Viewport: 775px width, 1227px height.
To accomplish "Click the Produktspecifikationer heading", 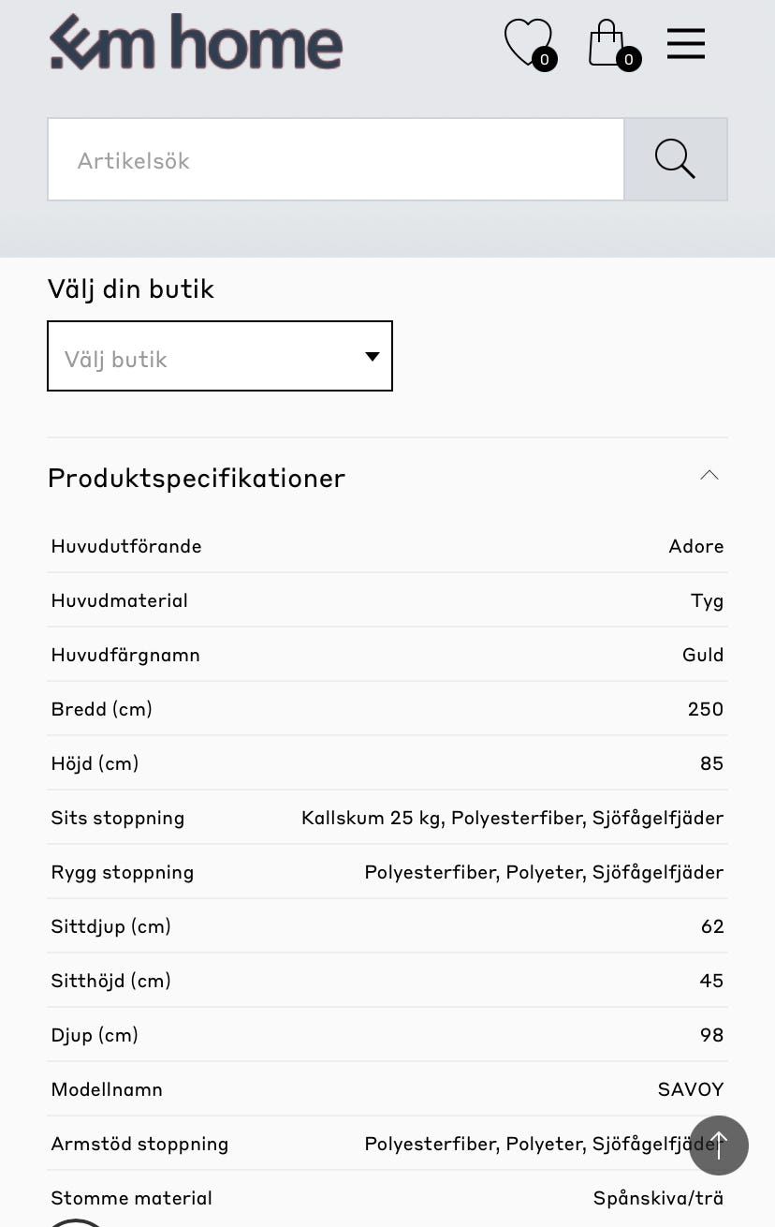I will (x=197, y=478).
